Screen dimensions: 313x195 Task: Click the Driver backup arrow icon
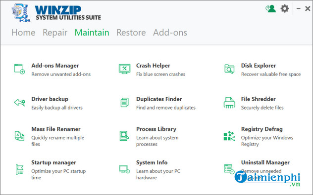tap(20, 103)
